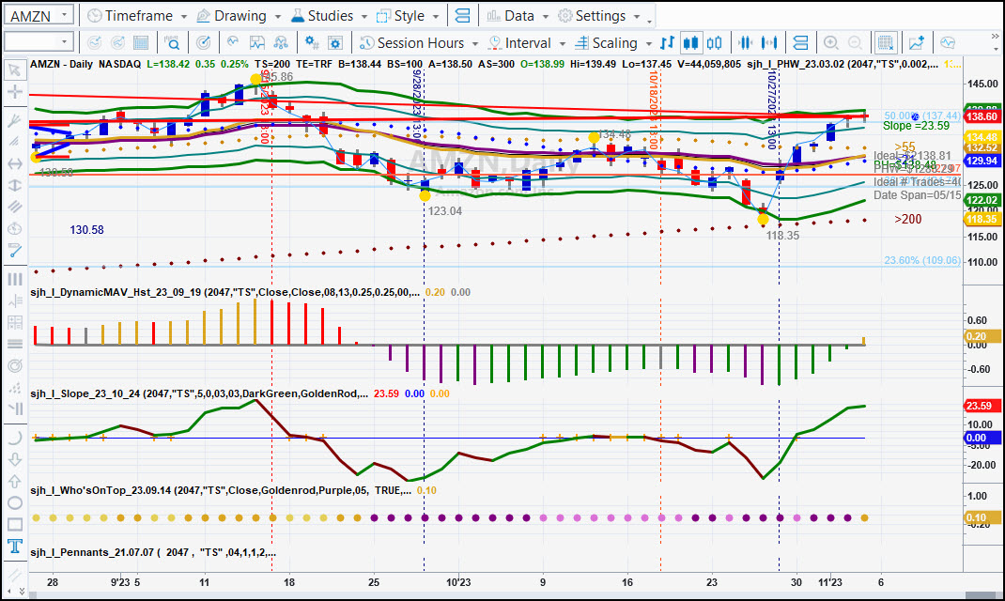
Task: Select the arc drawing tool
Action: click(14, 438)
